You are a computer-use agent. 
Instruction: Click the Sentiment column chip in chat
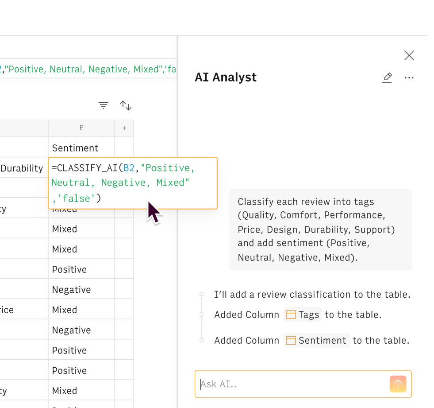[317, 341]
